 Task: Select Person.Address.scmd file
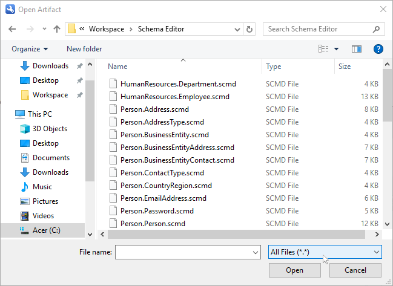[x=154, y=109]
